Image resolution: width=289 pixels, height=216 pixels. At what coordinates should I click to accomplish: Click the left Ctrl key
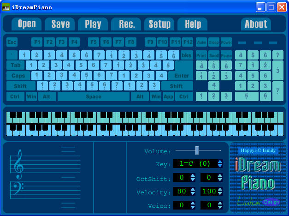(x=15, y=96)
